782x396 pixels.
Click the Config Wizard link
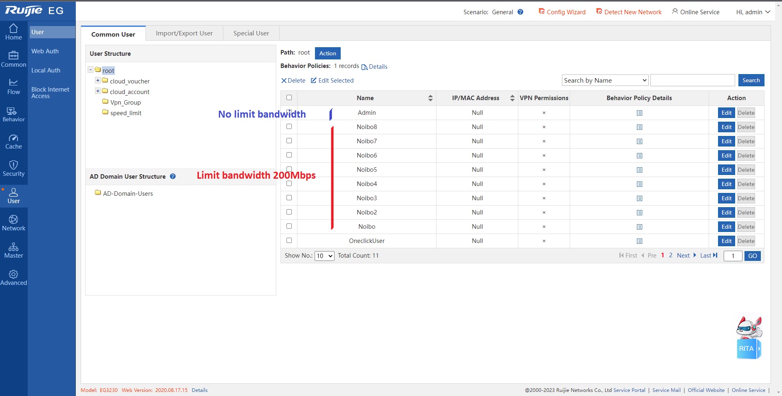(562, 12)
